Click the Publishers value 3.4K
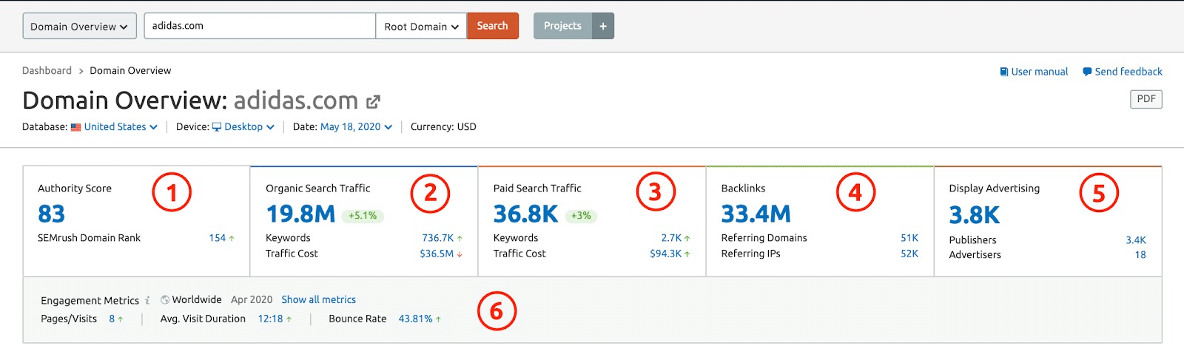Screen dimensions: 1184x357 1136,240
